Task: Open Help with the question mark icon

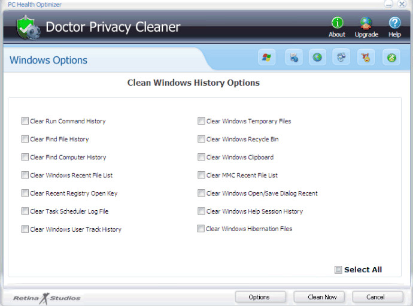Action: [394, 23]
